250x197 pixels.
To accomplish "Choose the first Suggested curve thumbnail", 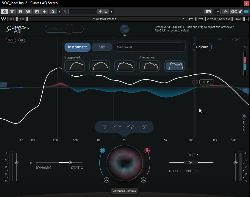I will [x=74, y=66].
